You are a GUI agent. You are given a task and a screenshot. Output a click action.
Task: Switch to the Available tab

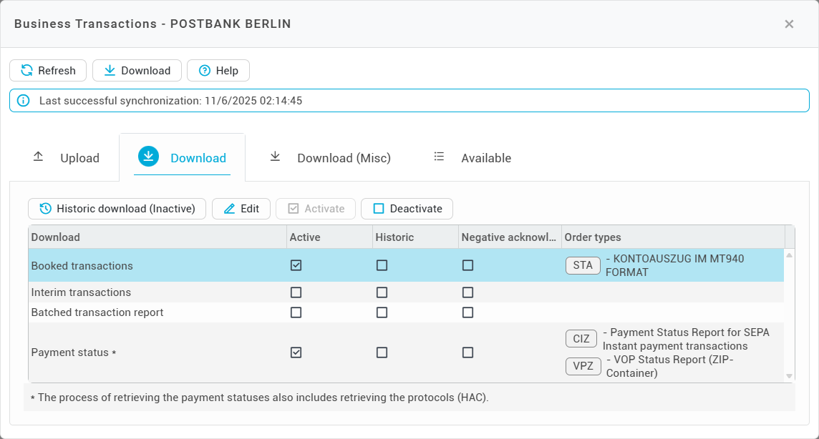click(472, 158)
